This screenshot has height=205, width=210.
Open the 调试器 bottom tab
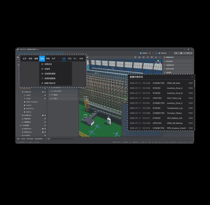[23, 139]
